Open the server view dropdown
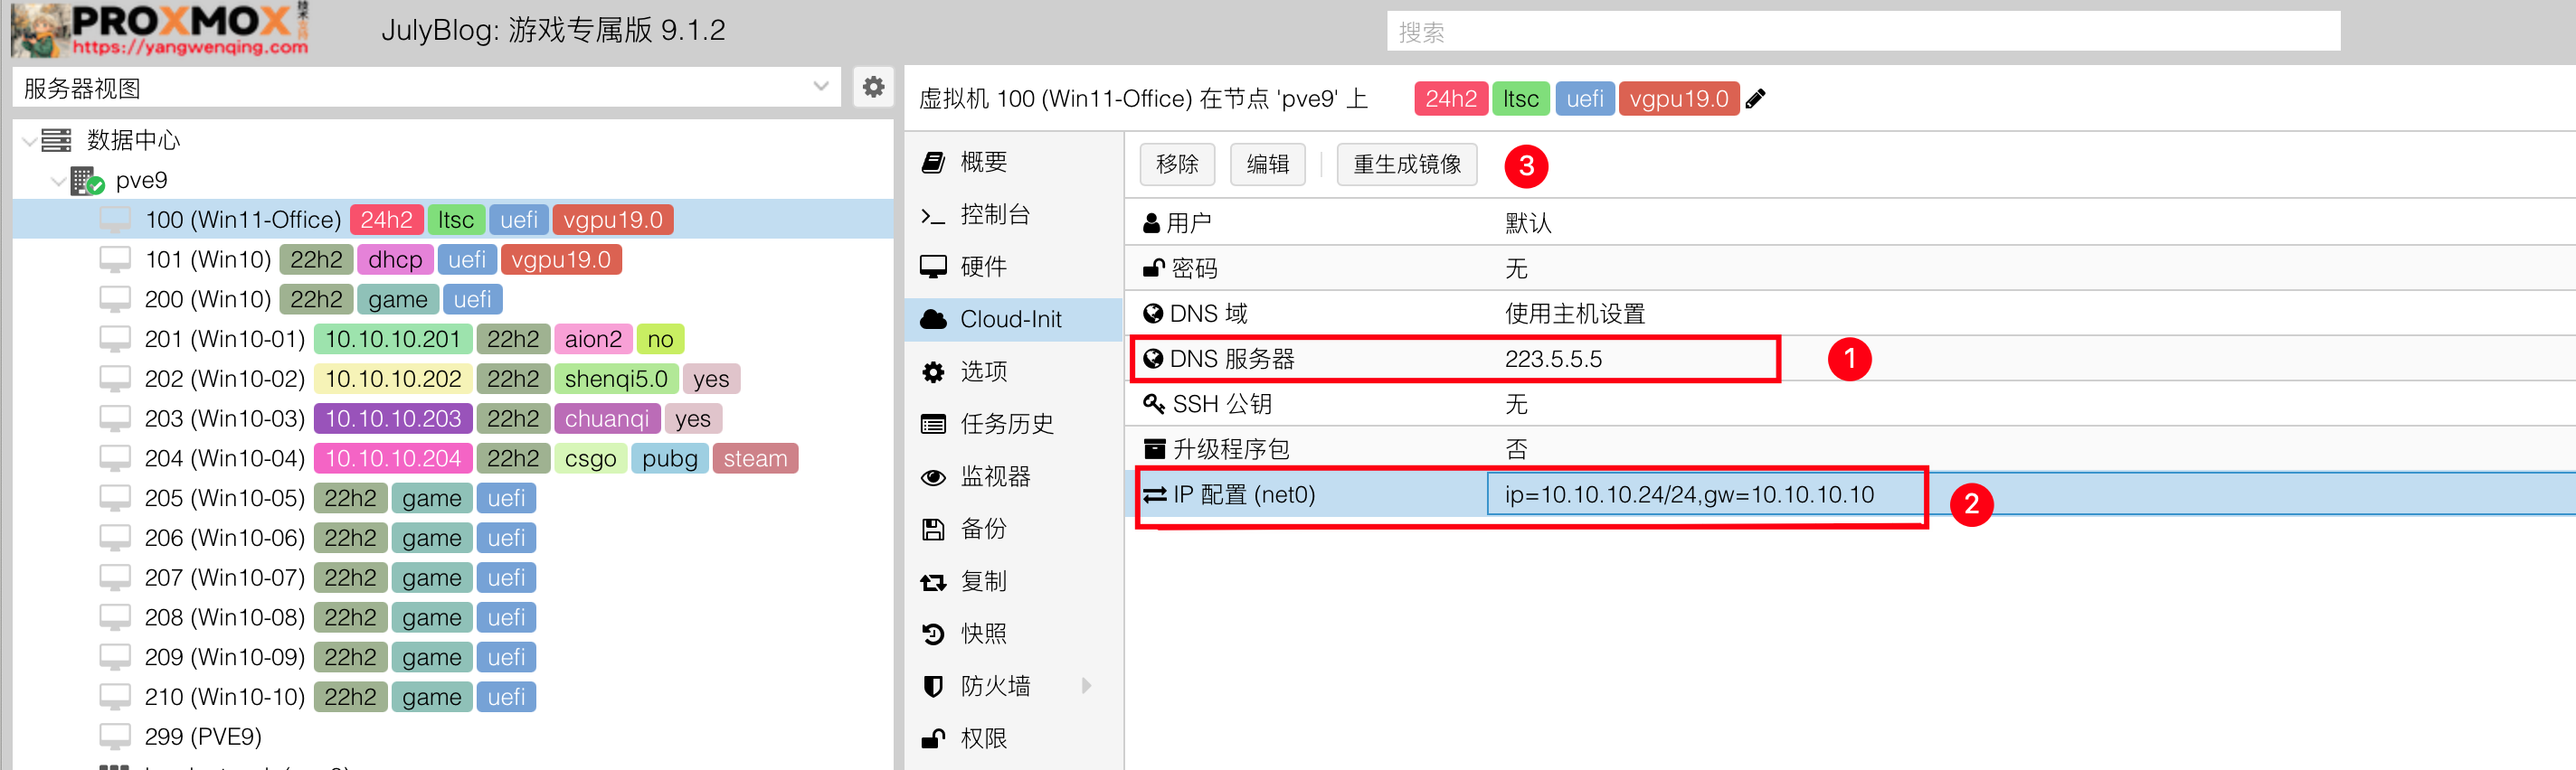The width and height of the screenshot is (2576, 770). tap(820, 88)
